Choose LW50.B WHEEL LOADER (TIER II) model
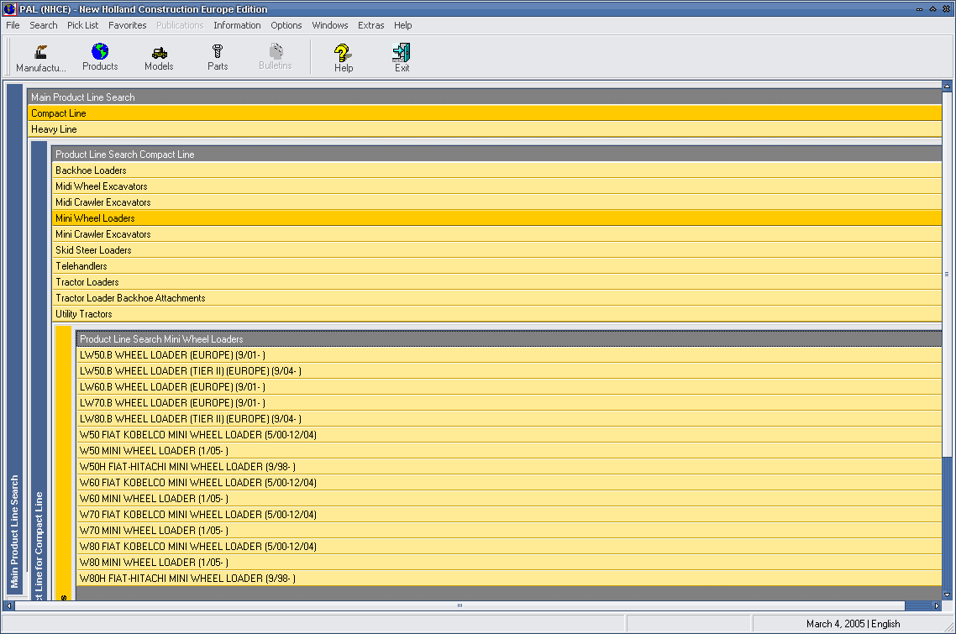 [x=509, y=371]
